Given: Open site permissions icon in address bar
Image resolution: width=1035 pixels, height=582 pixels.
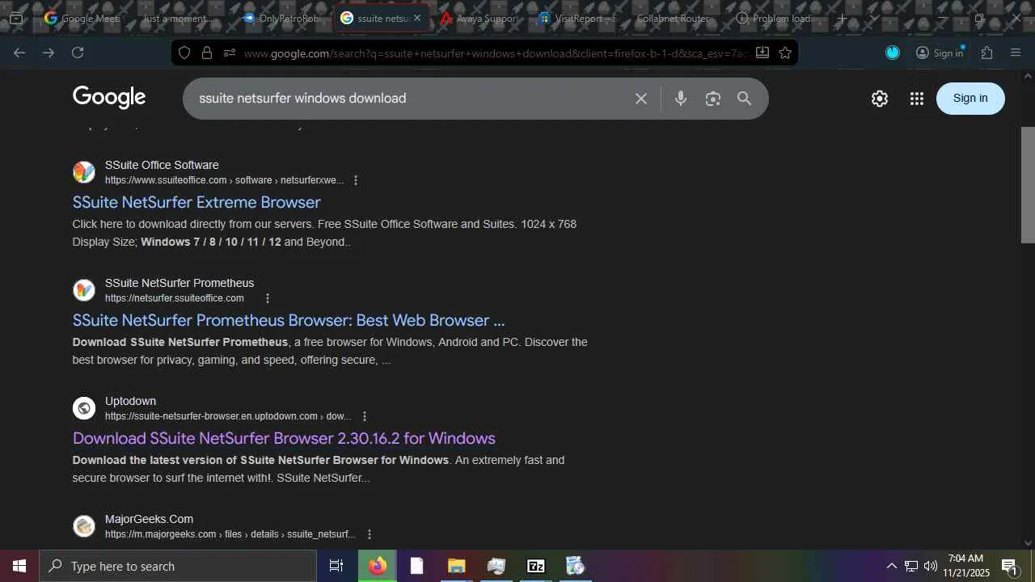Looking at the screenshot, I should click(x=230, y=53).
